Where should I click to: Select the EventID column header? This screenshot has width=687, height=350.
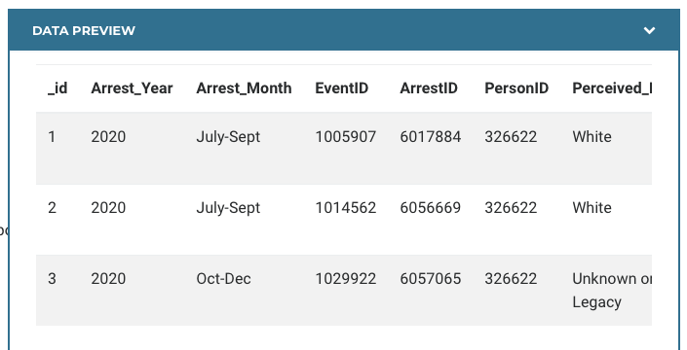[342, 88]
